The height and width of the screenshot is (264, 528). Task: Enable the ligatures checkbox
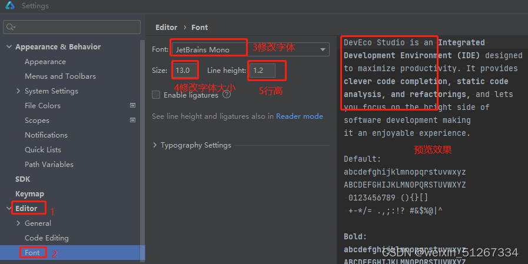coord(156,95)
